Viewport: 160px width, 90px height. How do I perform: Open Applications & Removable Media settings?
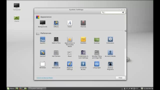[70, 42]
